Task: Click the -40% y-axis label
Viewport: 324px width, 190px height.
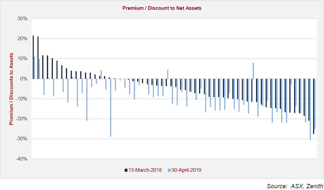Action: [21, 159]
